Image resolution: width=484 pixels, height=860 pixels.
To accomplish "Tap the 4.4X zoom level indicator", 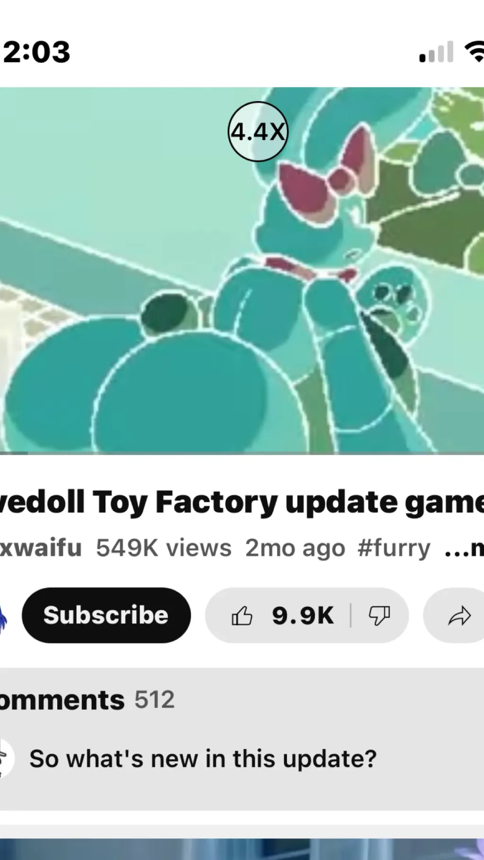I will point(258,131).
